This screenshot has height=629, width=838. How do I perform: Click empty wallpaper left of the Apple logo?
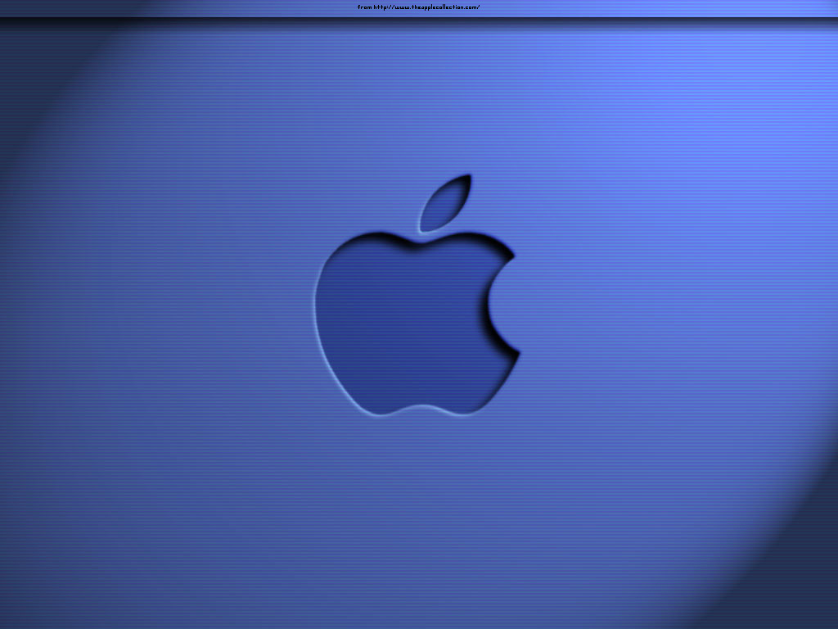pos(164,319)
